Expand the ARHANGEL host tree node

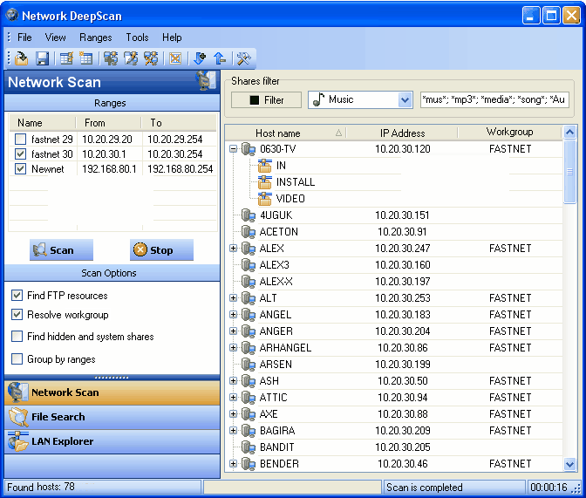233,348
